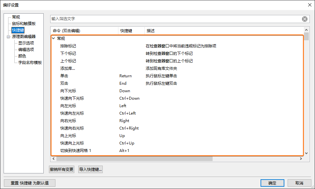This screenshot has width=315, height=189.
Task: Click the 导入快捷键... button
Action: pyautogui.click(x=90, y=169)
